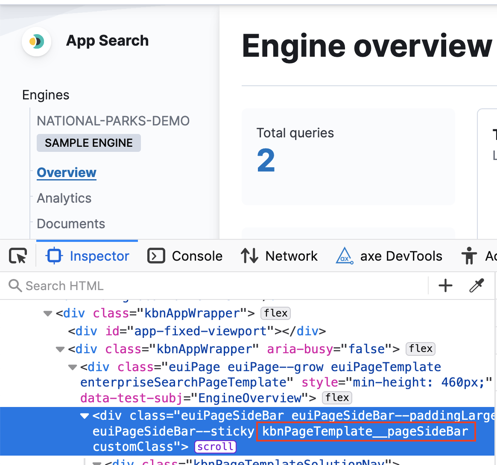497x465 pixels.
Task: Open the Overview nav link
Action: point(67,173)
